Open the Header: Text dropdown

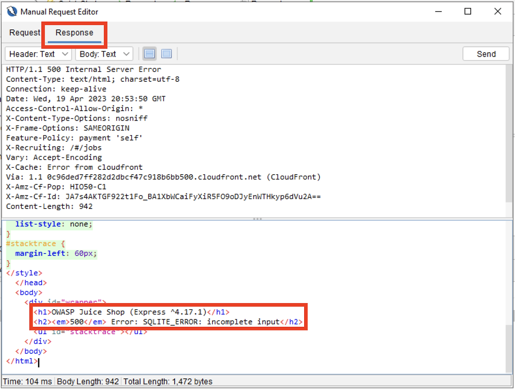[x=38, y=54]
